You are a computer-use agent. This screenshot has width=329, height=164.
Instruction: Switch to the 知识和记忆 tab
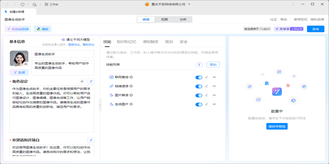[x=126, y=42]
